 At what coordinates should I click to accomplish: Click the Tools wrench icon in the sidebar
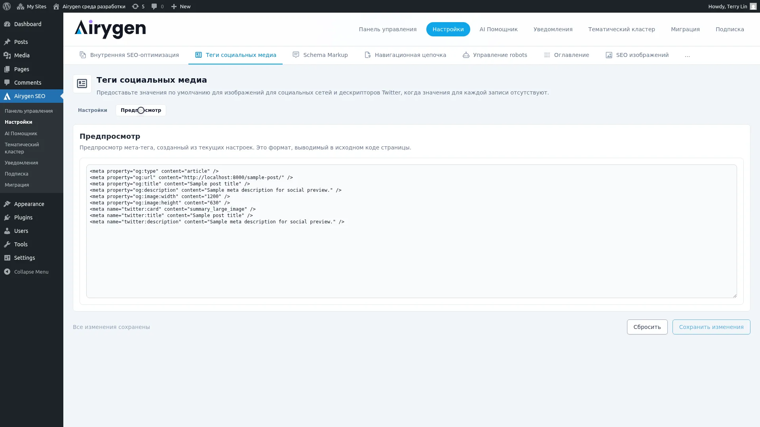tap(7, 244)
